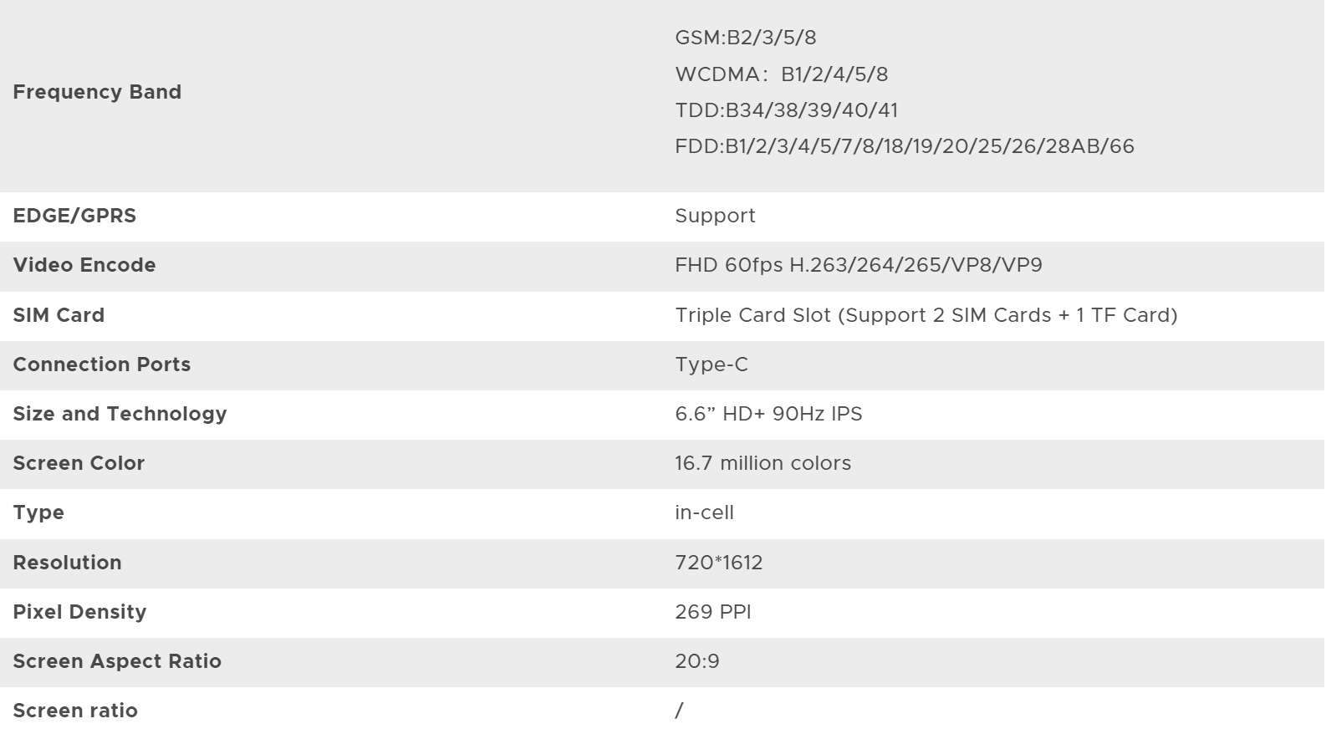Click the Triple Card Slot value

point(926,315)
